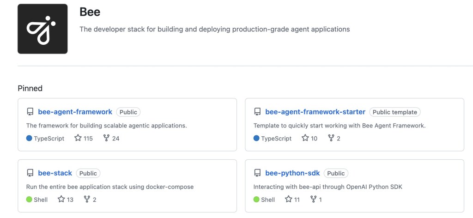Click the repo icon beside bee-python-sdk
This screenshot has width=473, height=218.
[x=258, y=173]
